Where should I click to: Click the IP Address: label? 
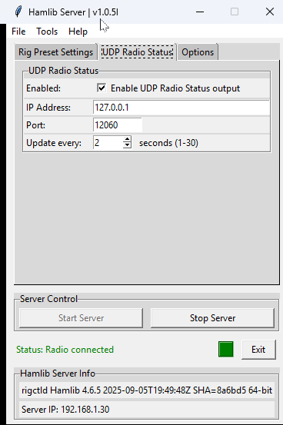coord(48,108)
